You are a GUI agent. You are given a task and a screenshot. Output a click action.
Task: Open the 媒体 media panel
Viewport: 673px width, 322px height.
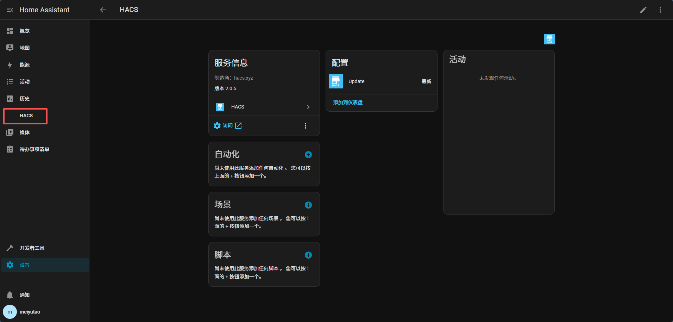click(x=25, y=132)
